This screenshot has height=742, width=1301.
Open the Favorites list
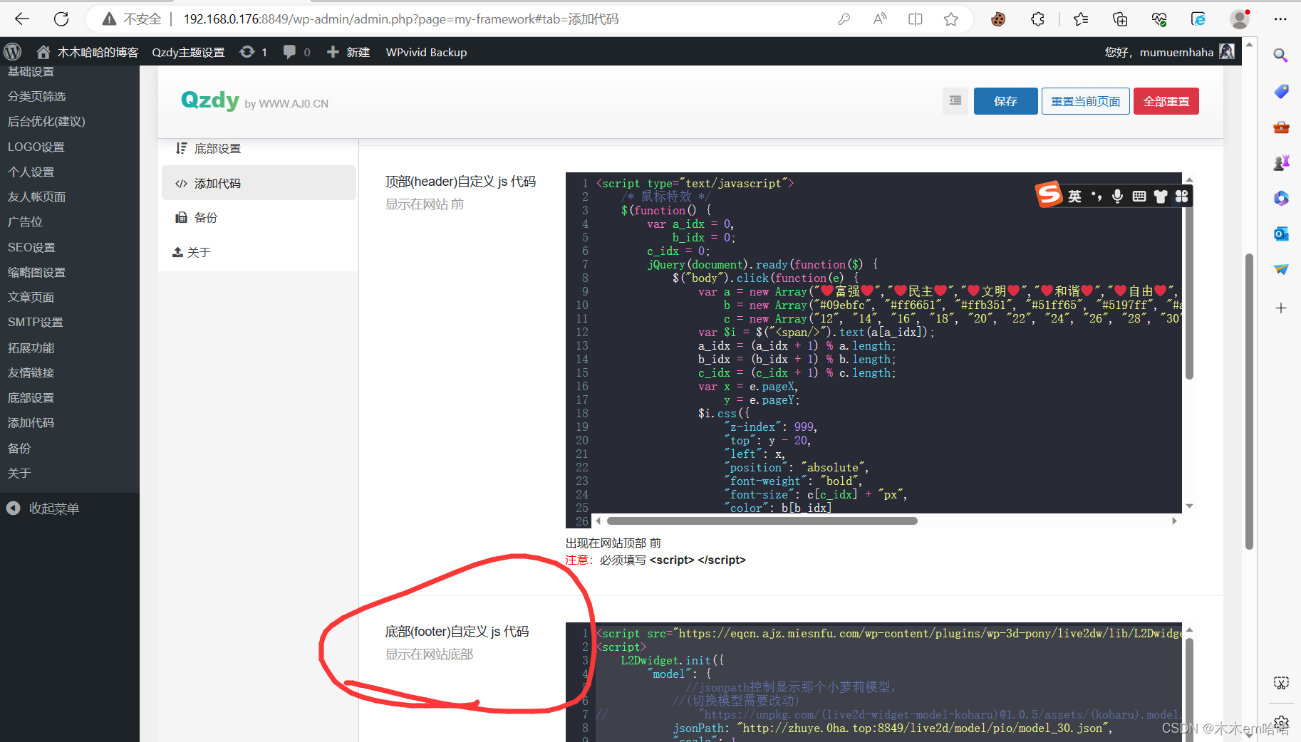click(1081, 19)
